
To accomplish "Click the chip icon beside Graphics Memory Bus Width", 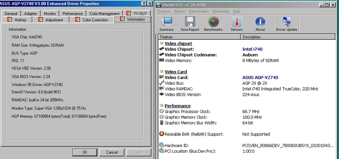I will [161, 122].
